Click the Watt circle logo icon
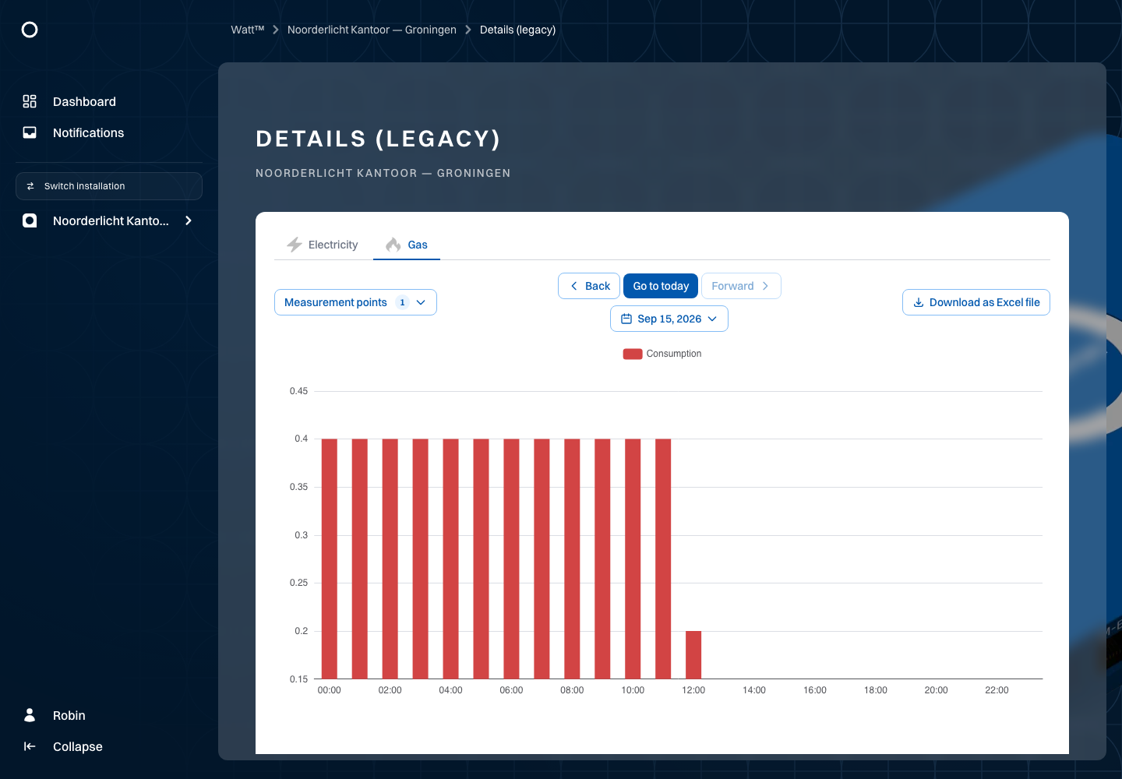 (x=30, y=30)
